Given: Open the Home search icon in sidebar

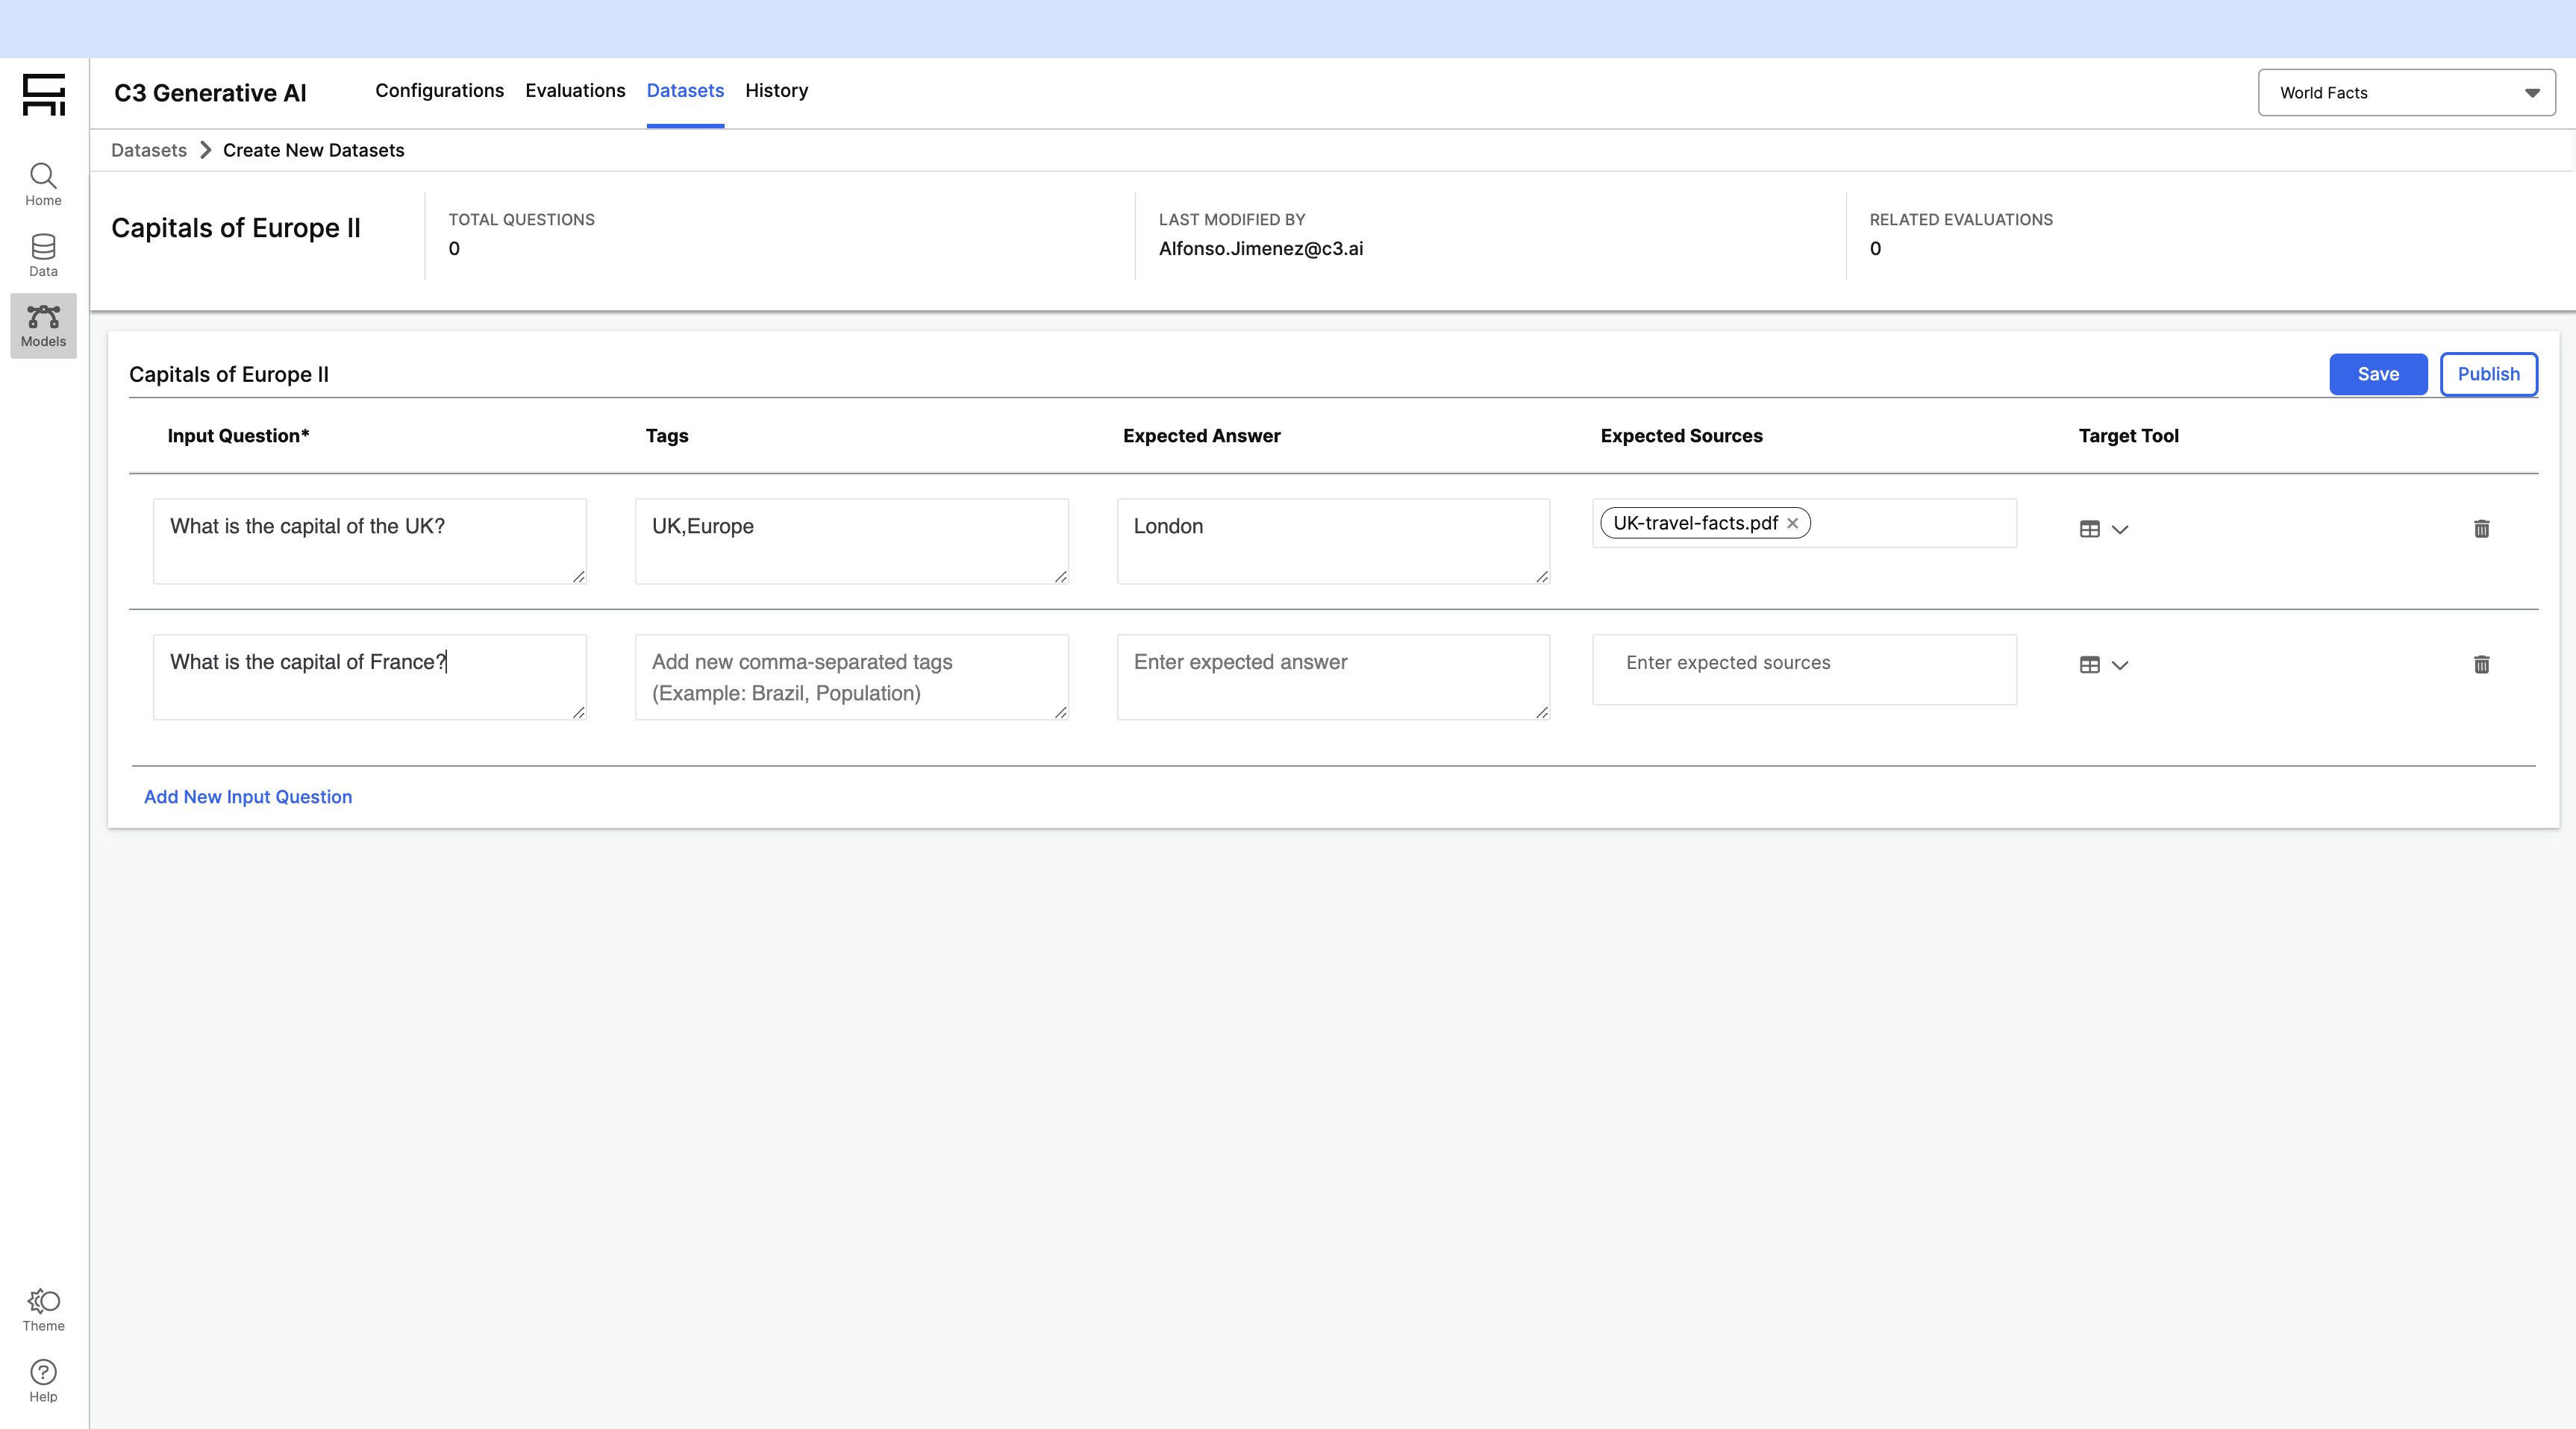Looking at the screenshot, I should click(43, 177).
